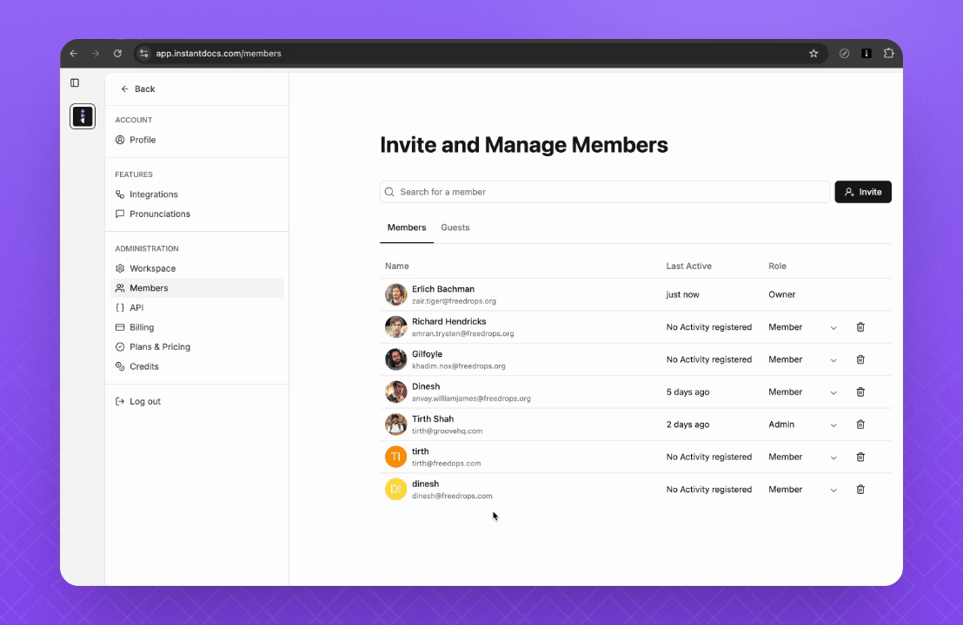The image size is (963, 625).
Task: Click email emran.trysten@freedrops.org
Action: 463,333
